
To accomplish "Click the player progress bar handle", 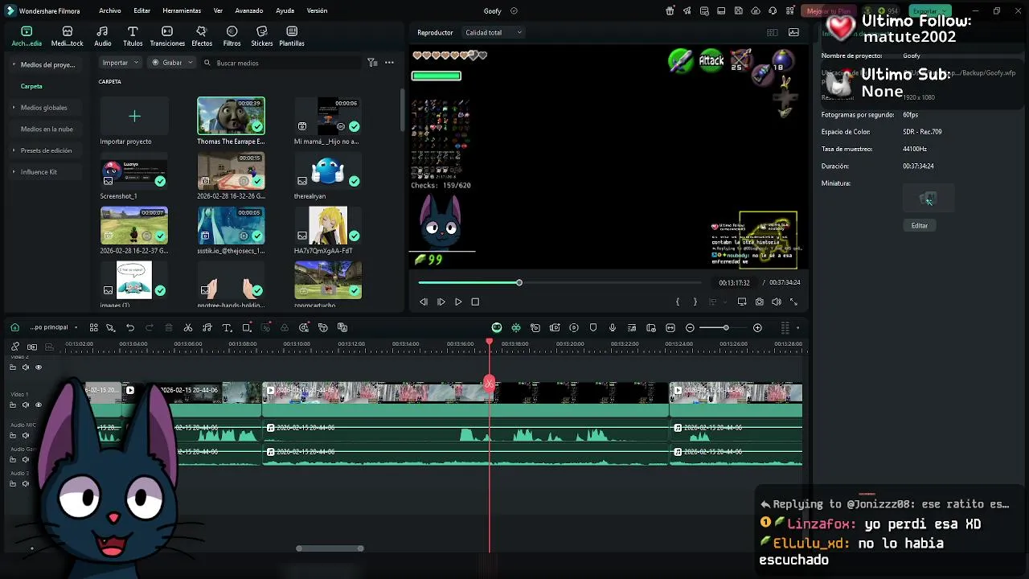I will [x=519, y=283].
